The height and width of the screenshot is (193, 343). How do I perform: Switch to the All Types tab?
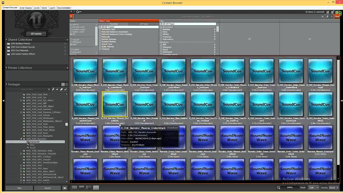coord(144,24)
